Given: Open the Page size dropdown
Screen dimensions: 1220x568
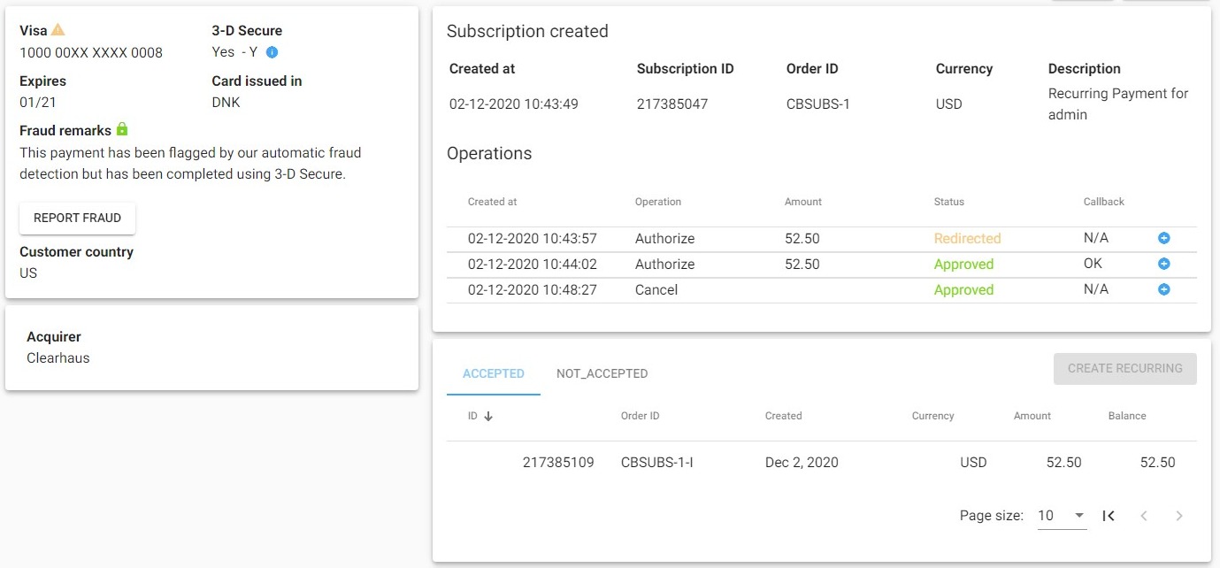Looking at the screenshot, I should tap(1062, 516).
